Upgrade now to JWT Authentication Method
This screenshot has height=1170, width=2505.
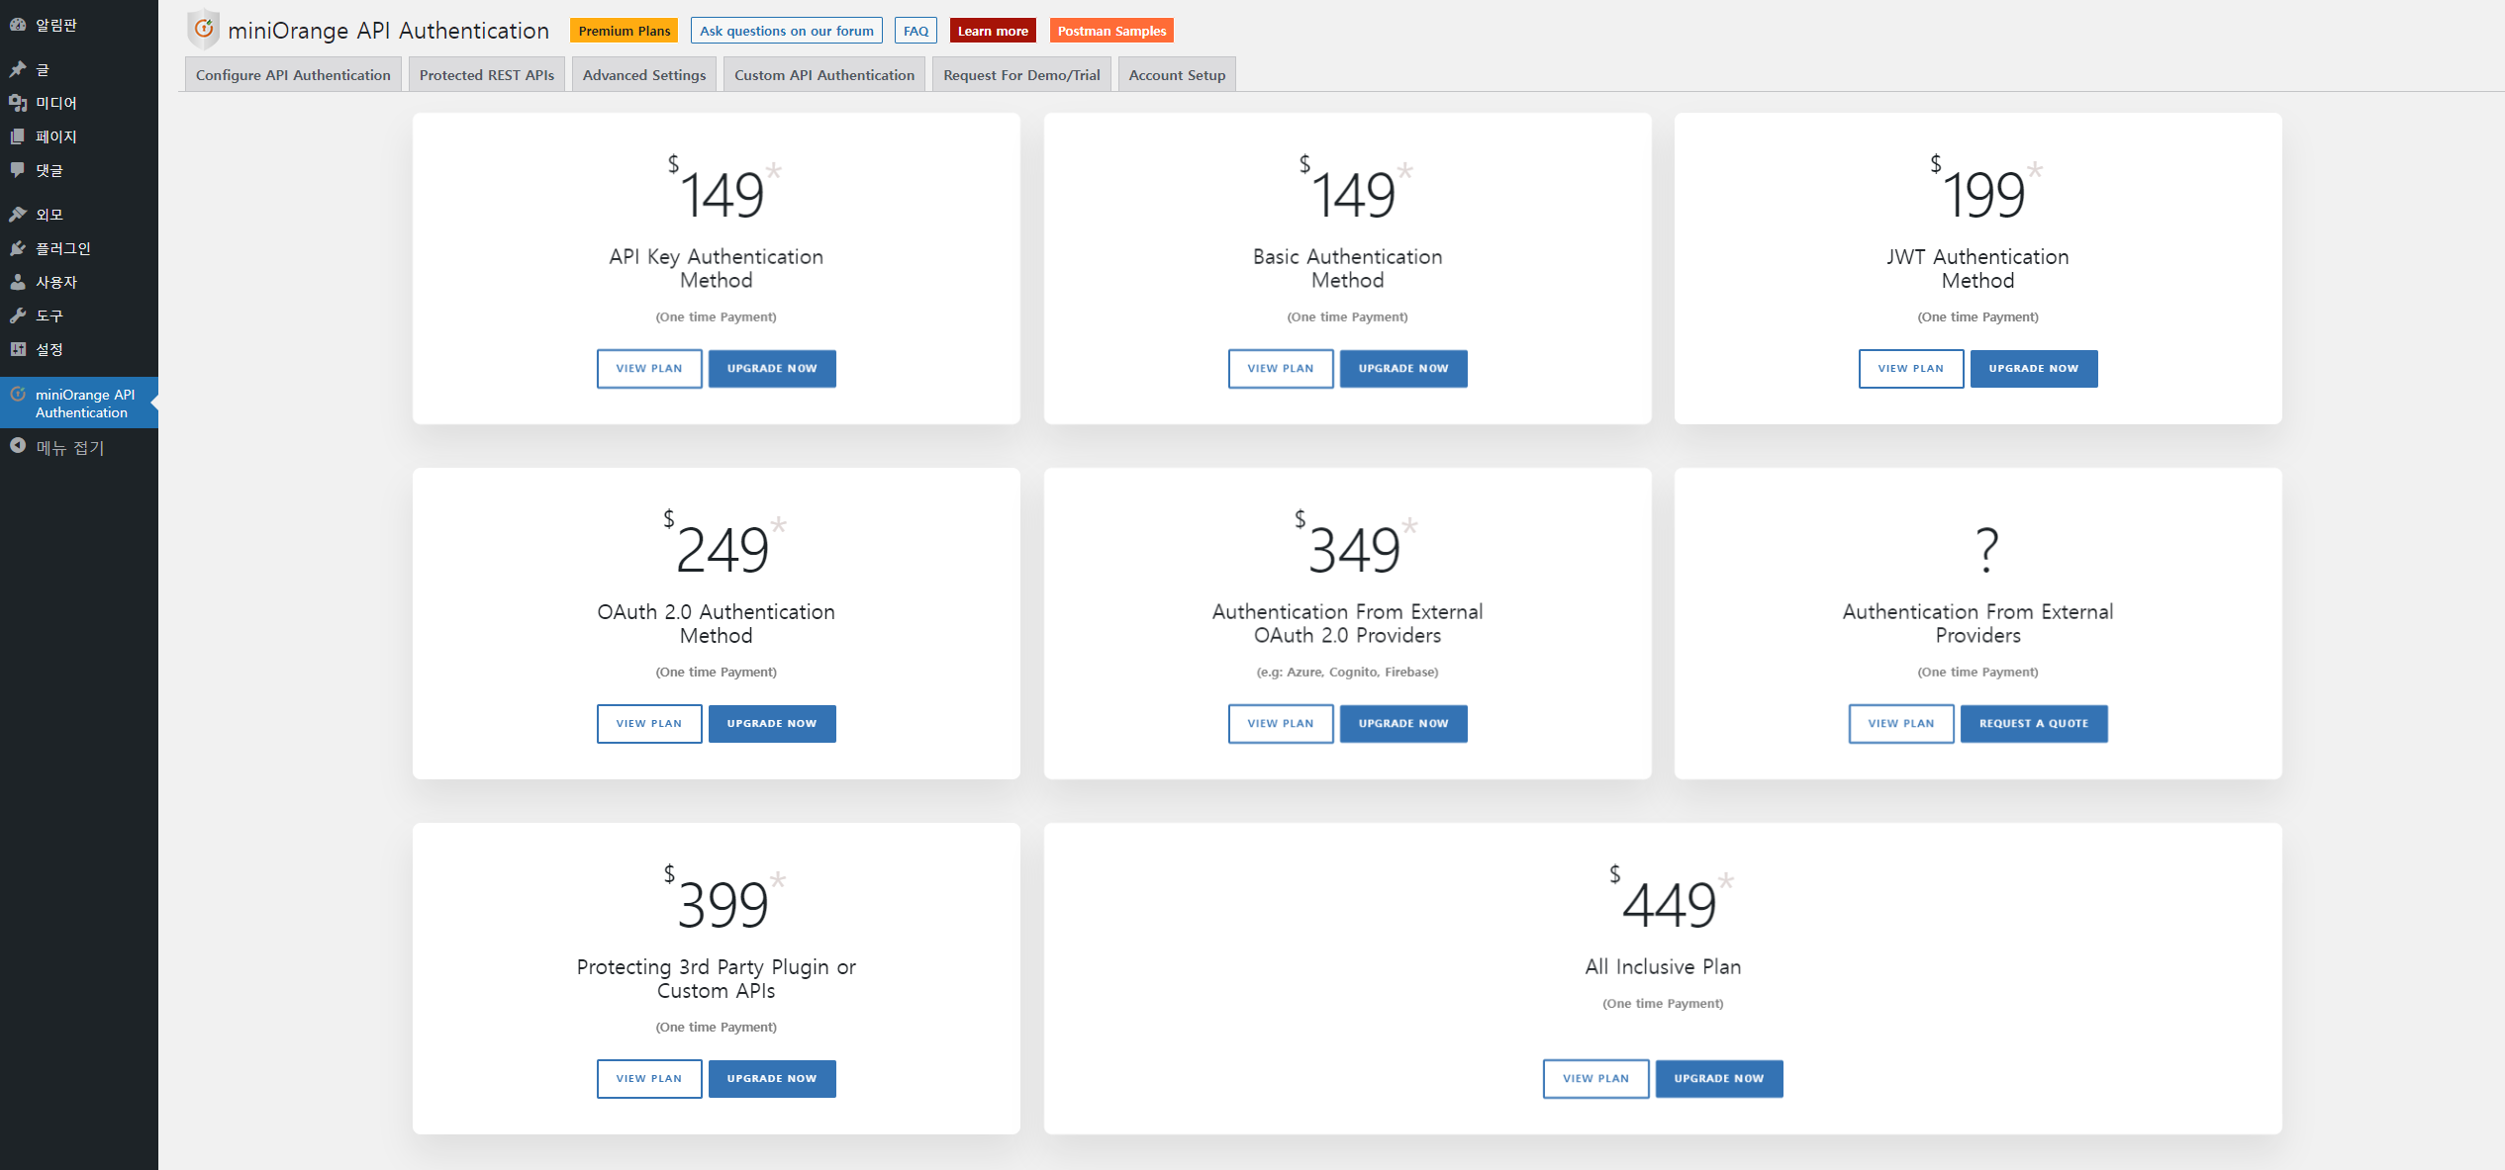[x=2034, y=368]
